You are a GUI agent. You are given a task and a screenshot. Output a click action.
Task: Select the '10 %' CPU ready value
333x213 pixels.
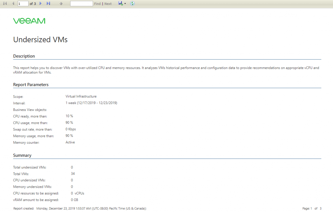69,116
